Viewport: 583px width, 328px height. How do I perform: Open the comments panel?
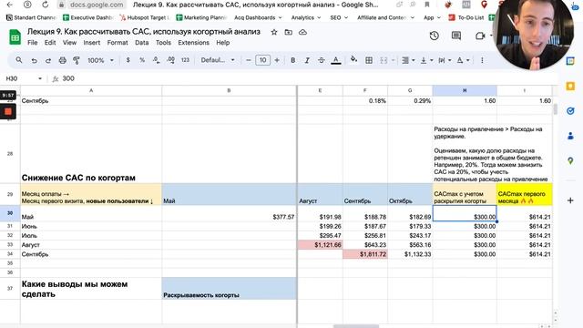coord(456,36)
